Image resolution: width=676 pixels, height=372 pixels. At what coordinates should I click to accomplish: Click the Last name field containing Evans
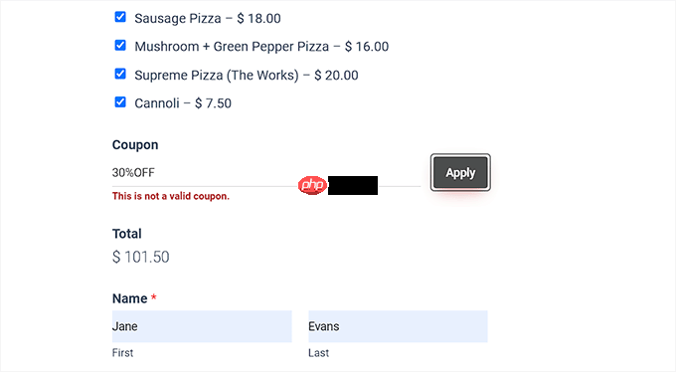[398, 326]
